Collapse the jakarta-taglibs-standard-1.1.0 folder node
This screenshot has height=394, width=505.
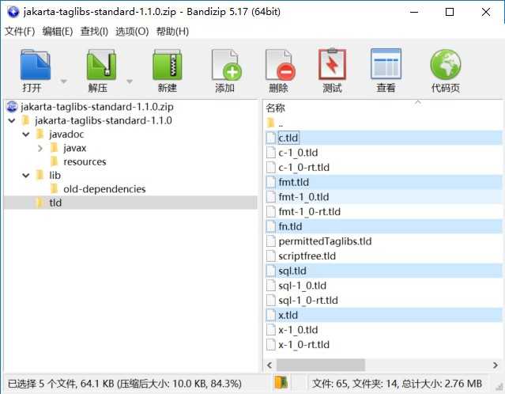(12, 121)
